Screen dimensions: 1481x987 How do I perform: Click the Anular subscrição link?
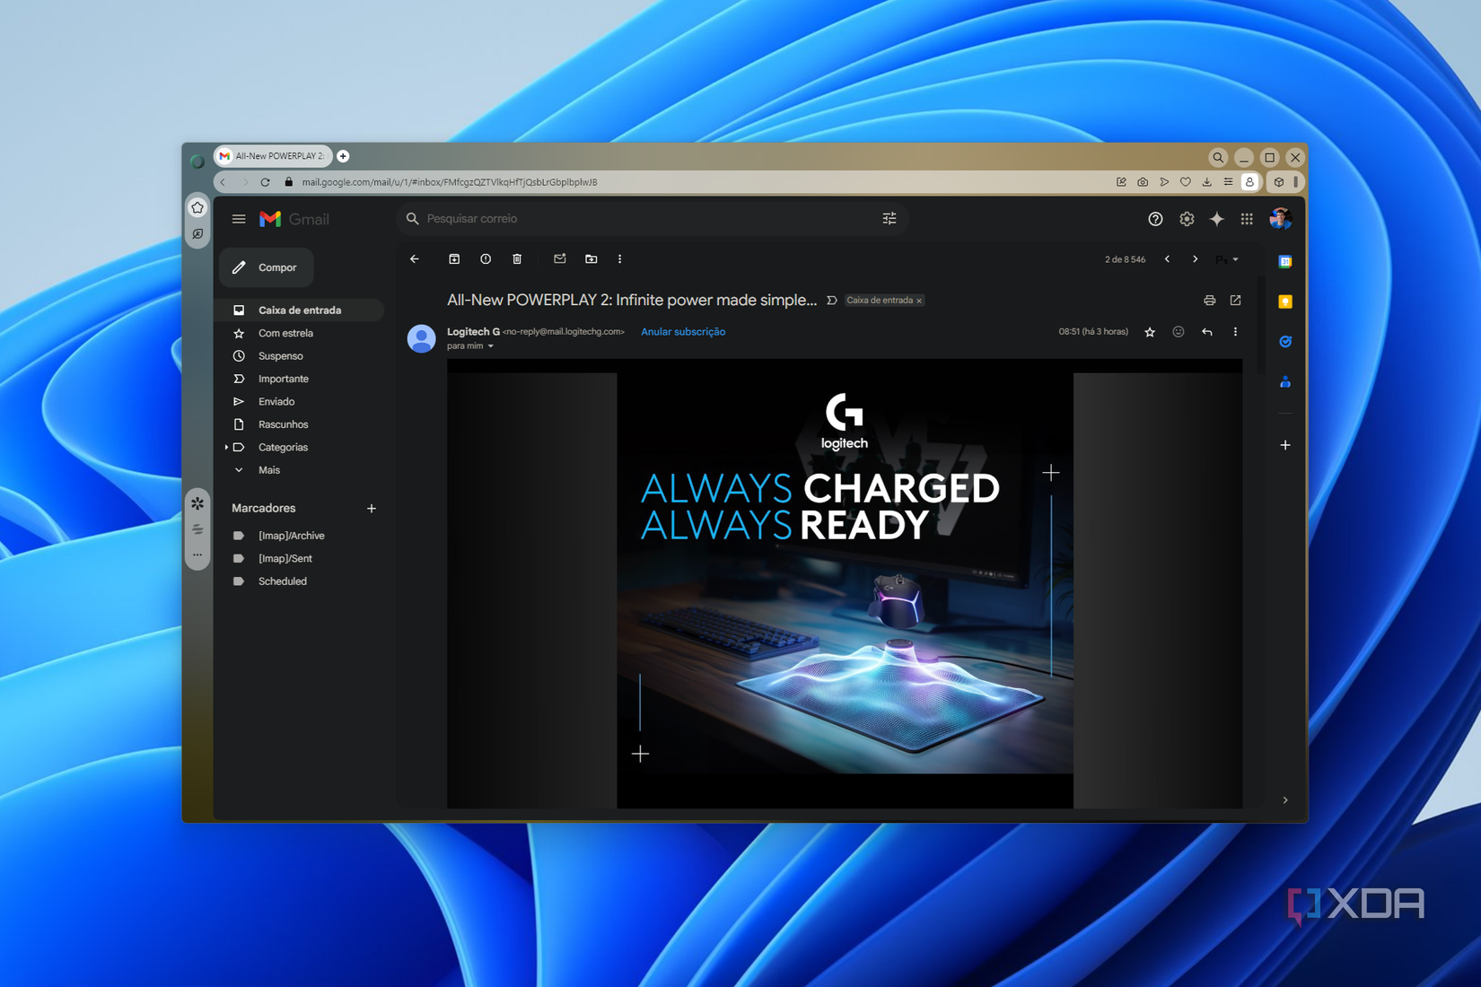point(683,332)
